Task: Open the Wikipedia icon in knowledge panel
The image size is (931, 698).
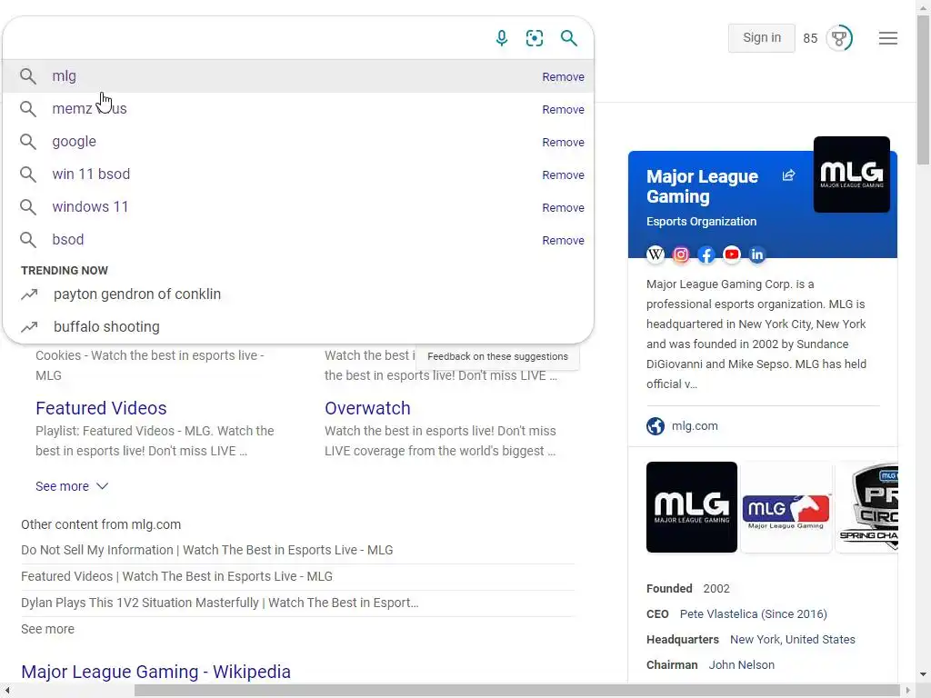Action: click(x=656, y=254)
